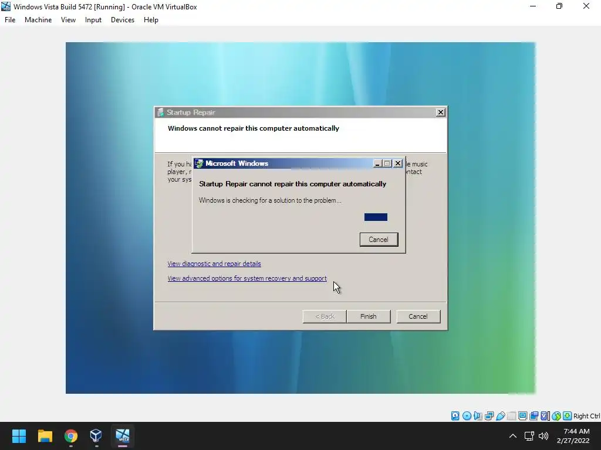The width and height of the screenshot is (601, 450).
Task: Open the Windows Start menu
Action: [x=19, y=435]
